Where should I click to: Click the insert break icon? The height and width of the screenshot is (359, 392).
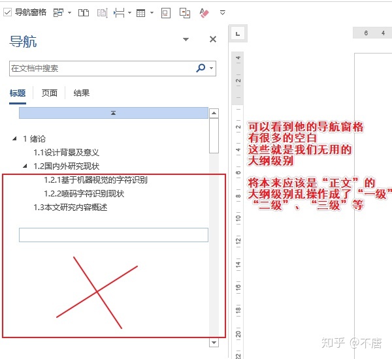click(119, 12)
